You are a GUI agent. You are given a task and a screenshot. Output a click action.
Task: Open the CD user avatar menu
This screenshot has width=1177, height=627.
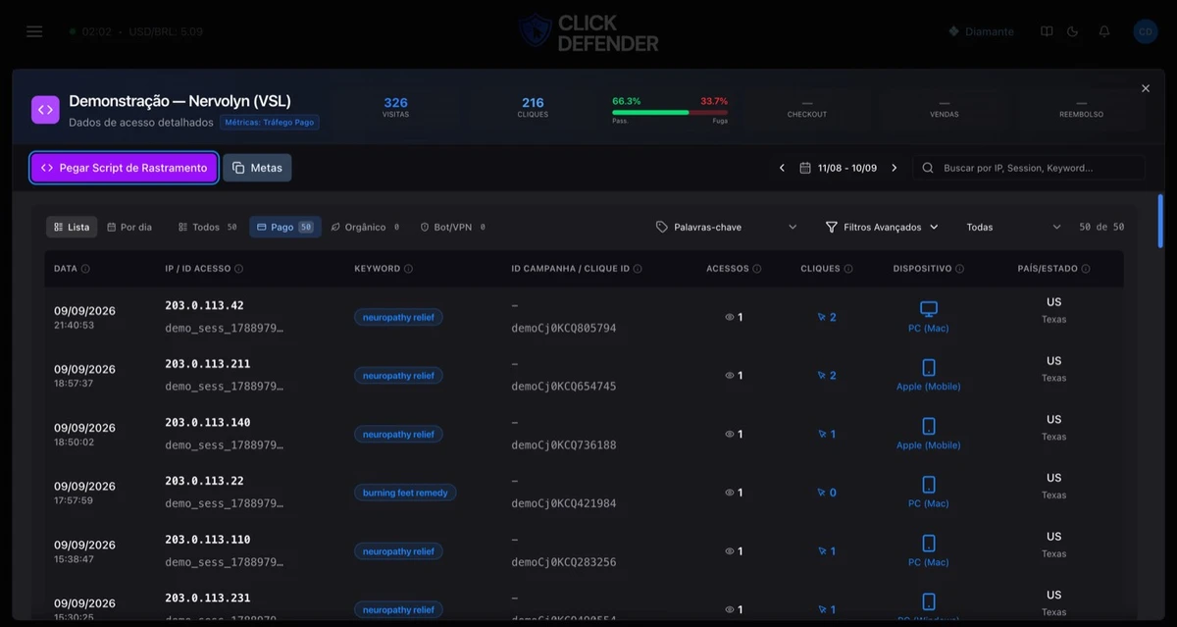pos(1145,31)
